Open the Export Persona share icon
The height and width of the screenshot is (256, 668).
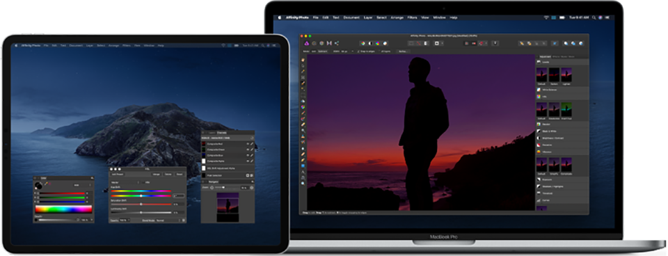tap(337, 43)
